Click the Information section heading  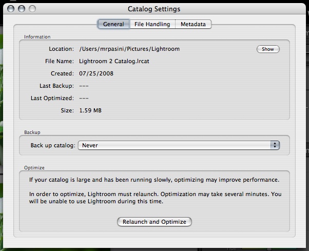(37, 37)
